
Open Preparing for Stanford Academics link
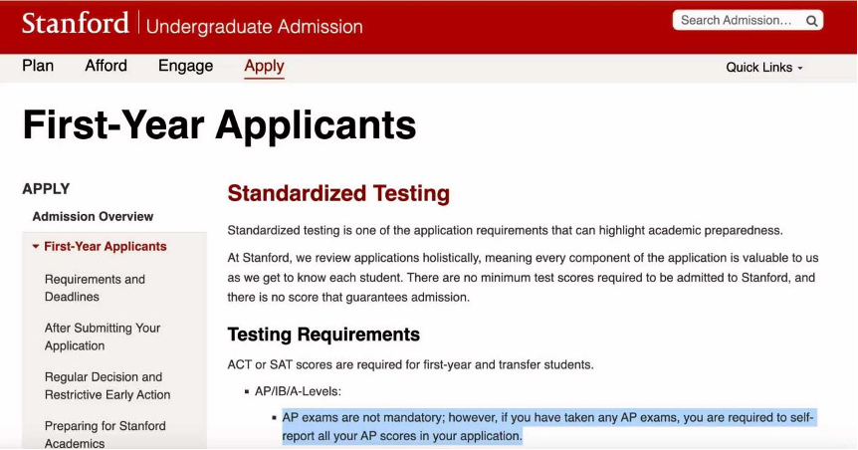click(x=105, y=434)
